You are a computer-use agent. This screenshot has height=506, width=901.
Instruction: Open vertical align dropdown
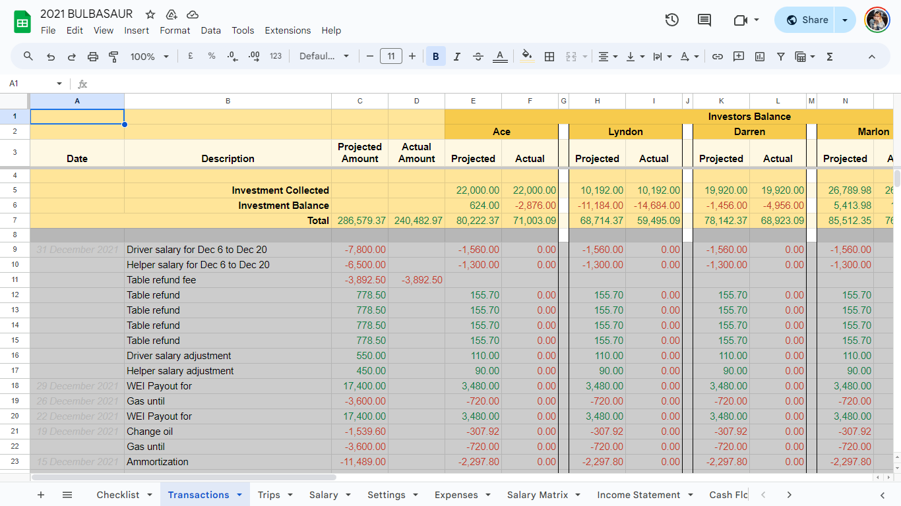point(635,57)
